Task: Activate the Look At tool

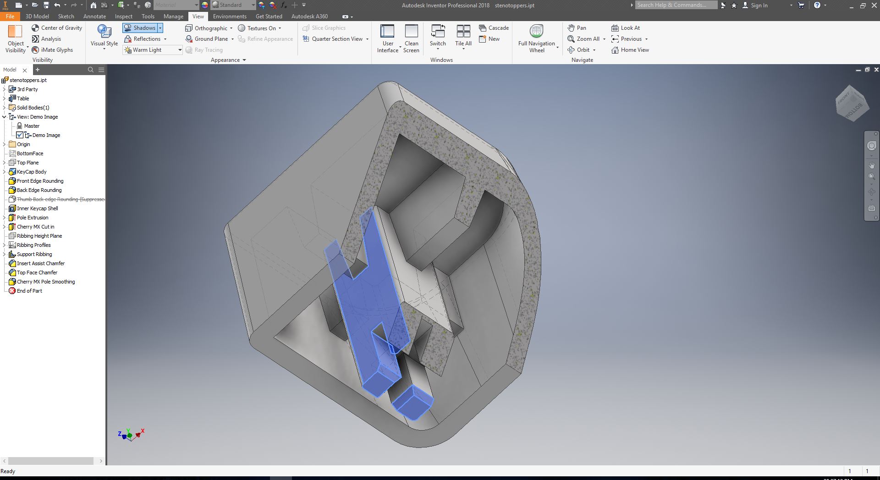Action: click(626, 28)
